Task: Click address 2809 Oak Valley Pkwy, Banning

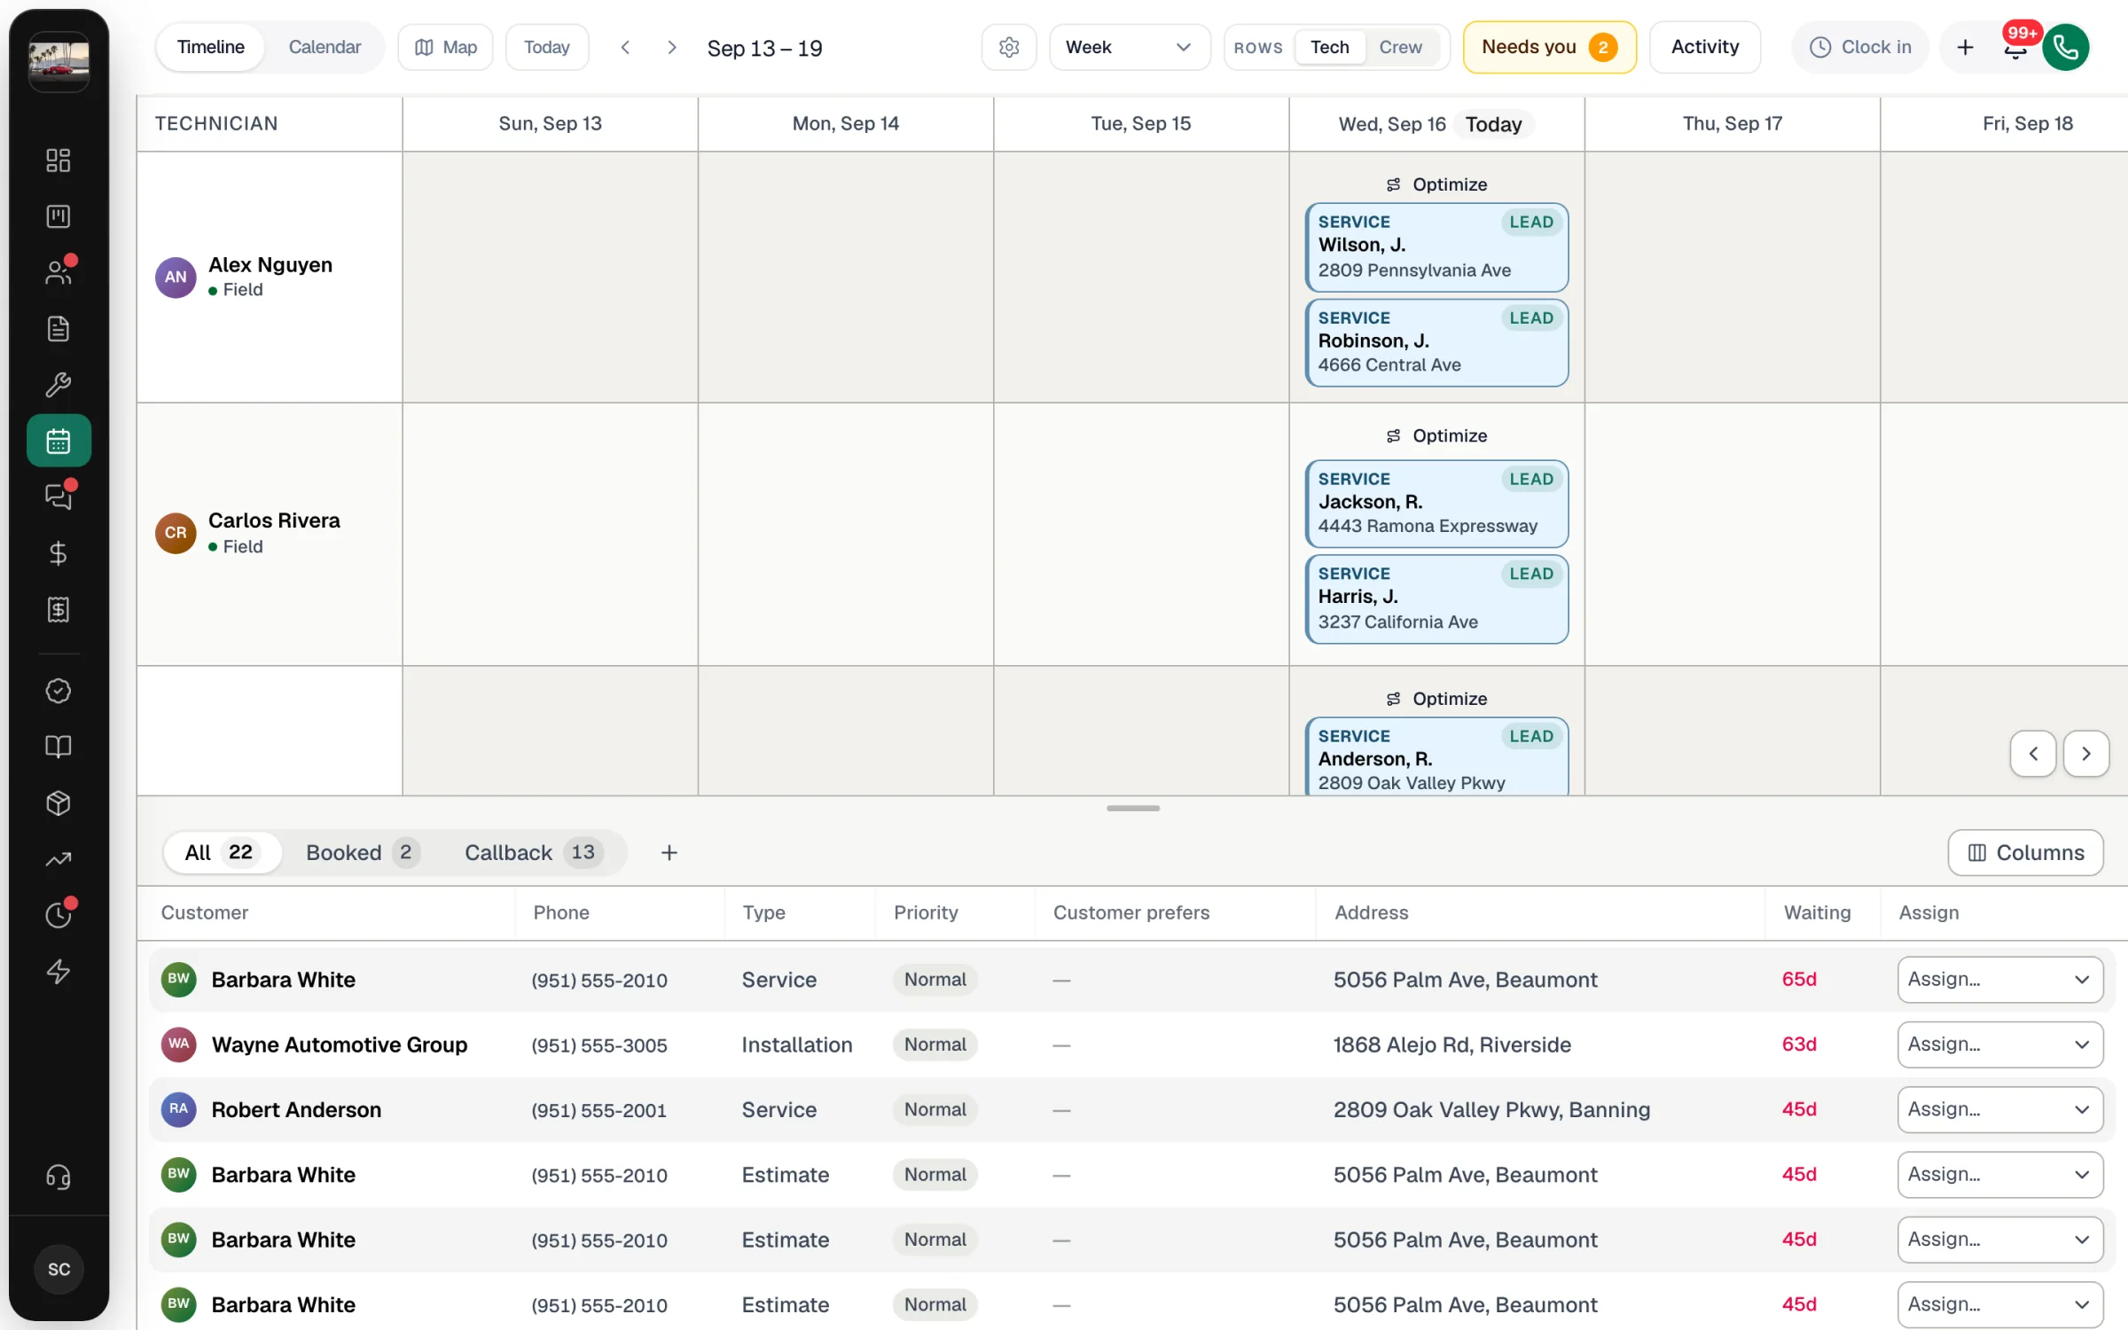Action: pyautogui.click(x=1491, y=1109)
